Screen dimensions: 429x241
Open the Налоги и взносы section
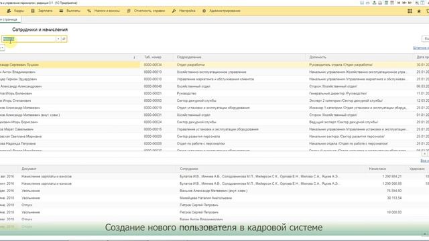(104, 11)
